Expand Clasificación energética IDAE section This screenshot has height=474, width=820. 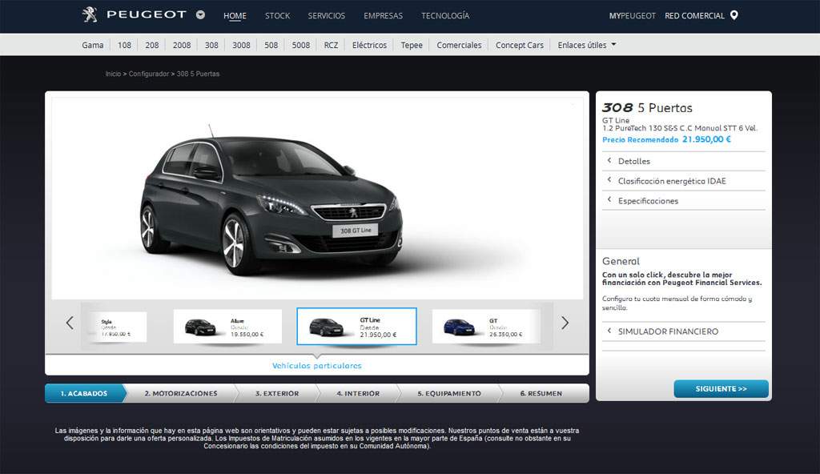click(684, 181)
